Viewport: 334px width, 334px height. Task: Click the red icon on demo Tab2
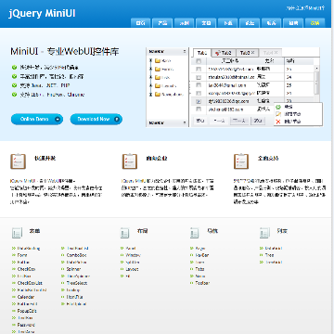[x=218, y=53]
